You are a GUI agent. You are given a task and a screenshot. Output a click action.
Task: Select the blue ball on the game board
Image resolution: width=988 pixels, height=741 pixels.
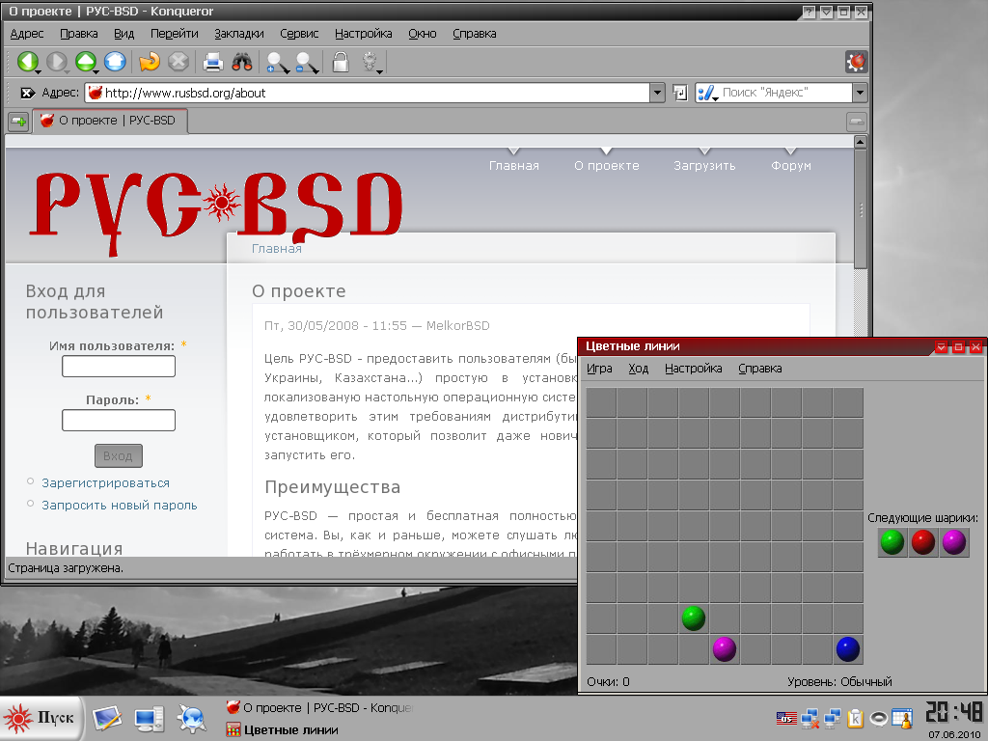847,649
